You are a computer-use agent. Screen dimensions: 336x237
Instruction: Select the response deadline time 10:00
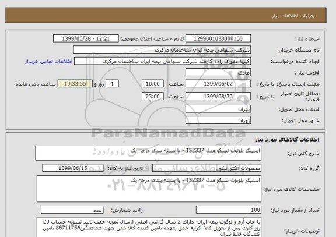(153, 84)
